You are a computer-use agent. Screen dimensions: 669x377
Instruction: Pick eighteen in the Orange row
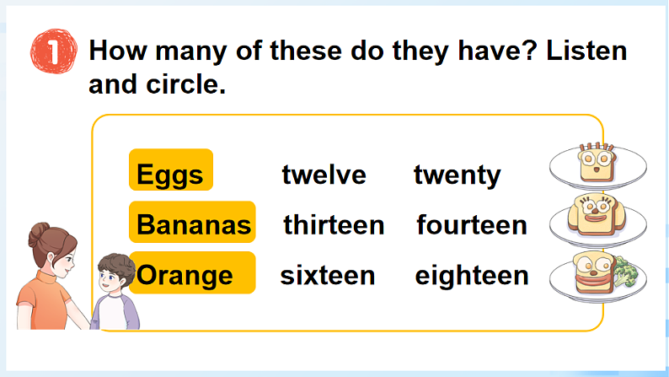(472, 275)
